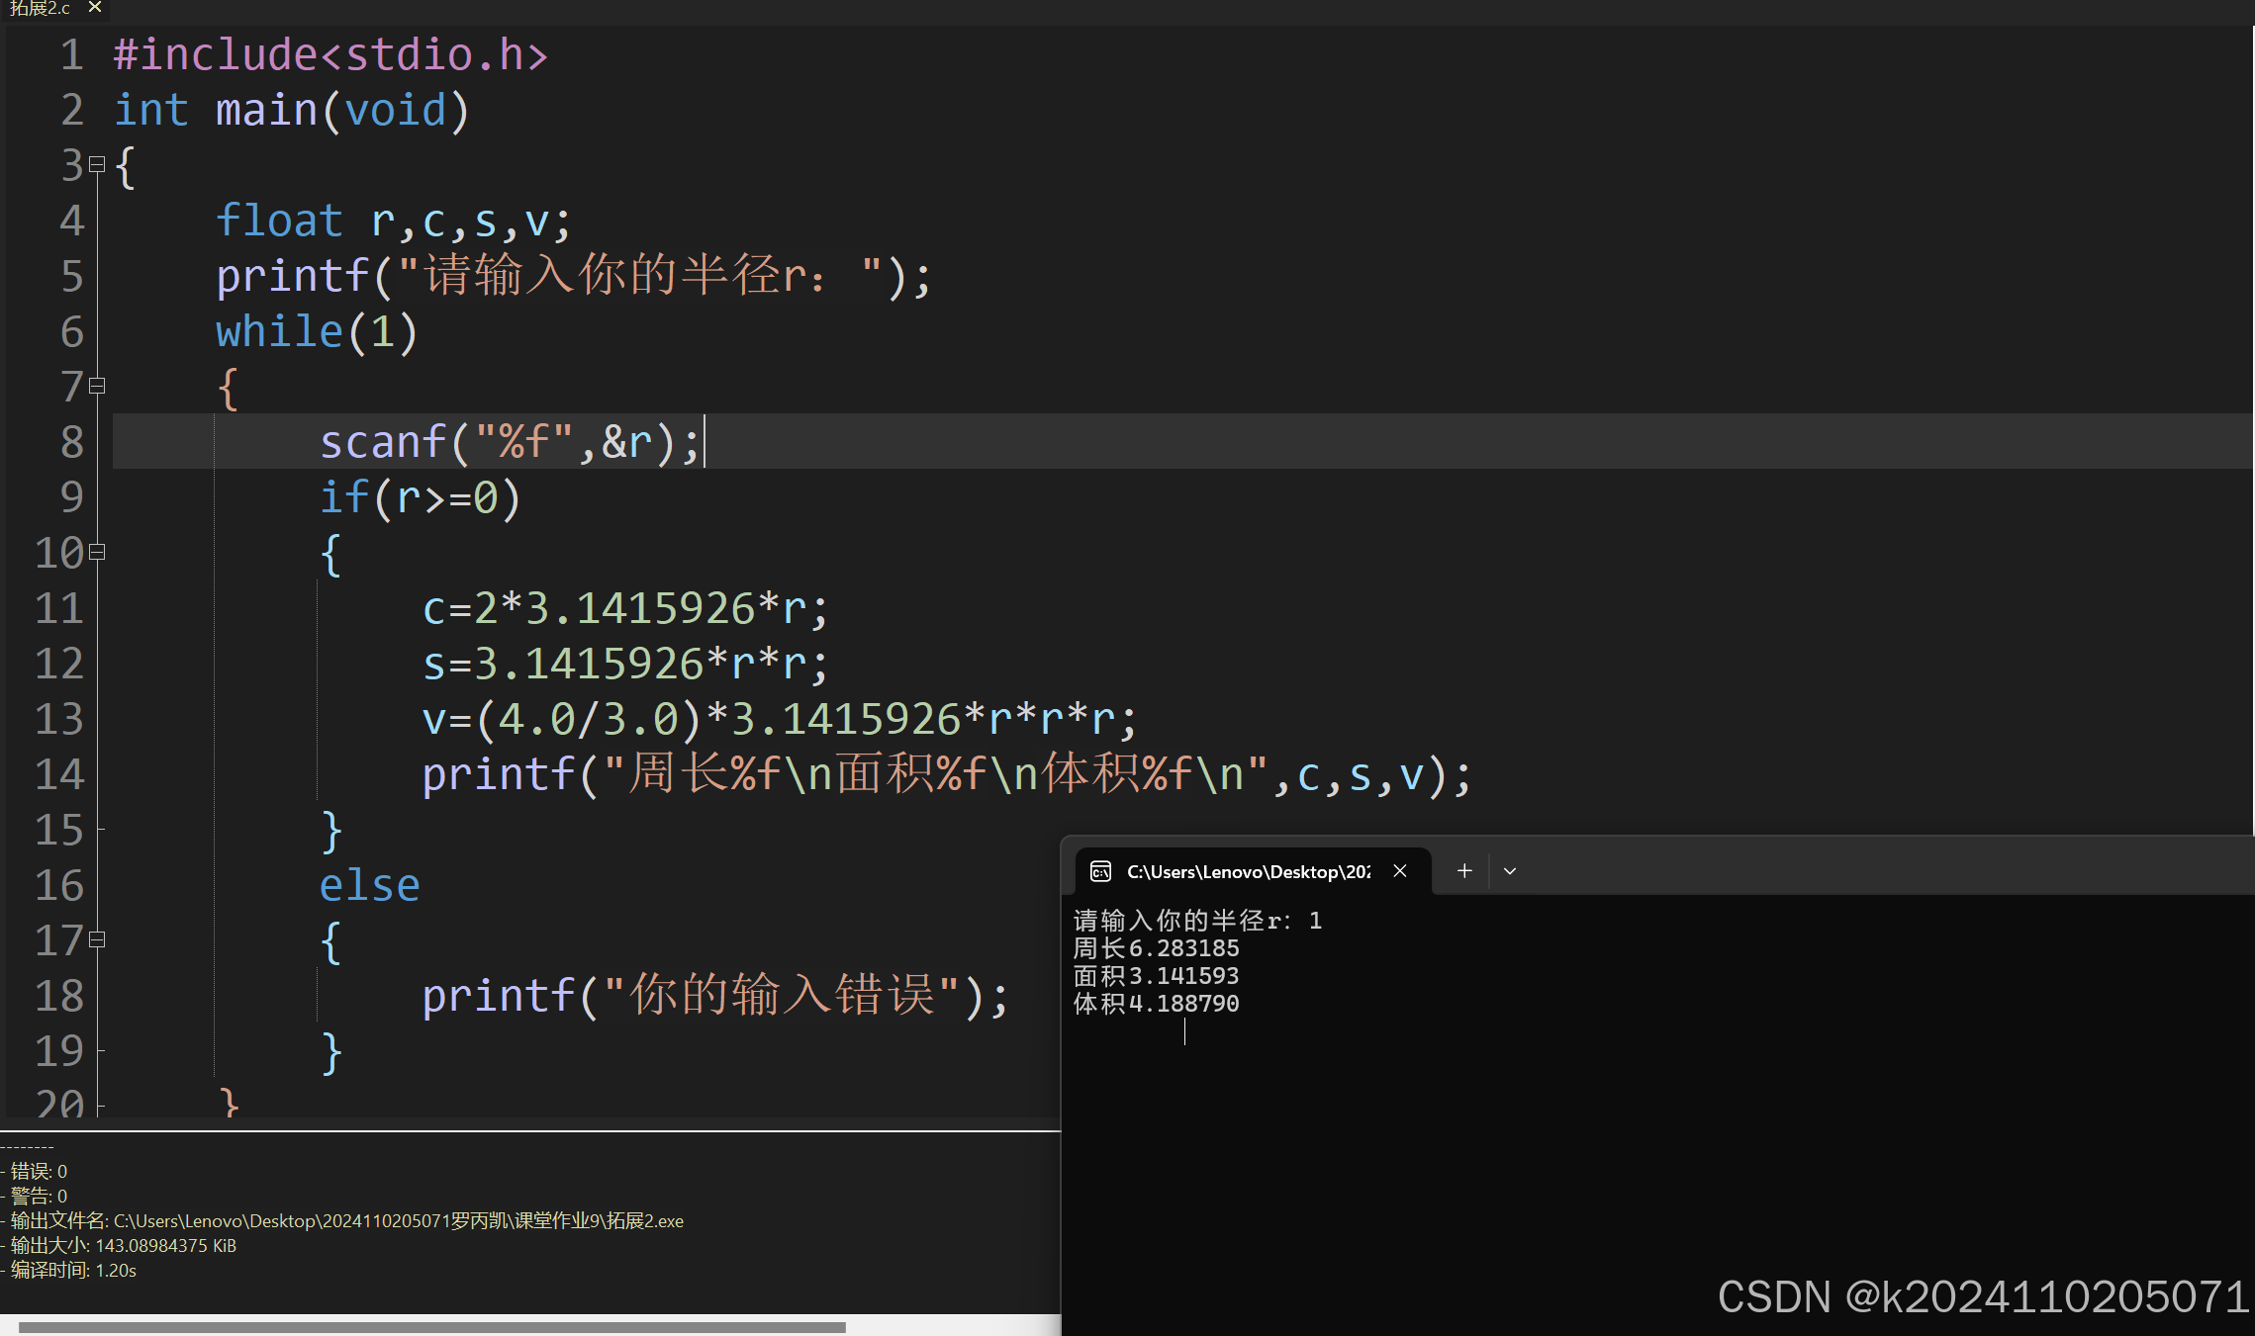Screen dimensions: 2255x1336
Task: Collapse the if block fold at line 10
Action: pos(97,552)
